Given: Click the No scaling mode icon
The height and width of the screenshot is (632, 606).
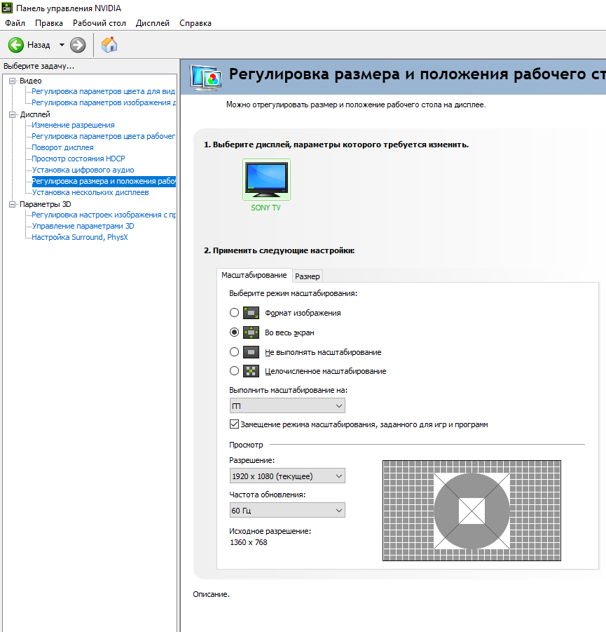Looking at the screenshot, I should pyautogui.click(x=251, y=352).
